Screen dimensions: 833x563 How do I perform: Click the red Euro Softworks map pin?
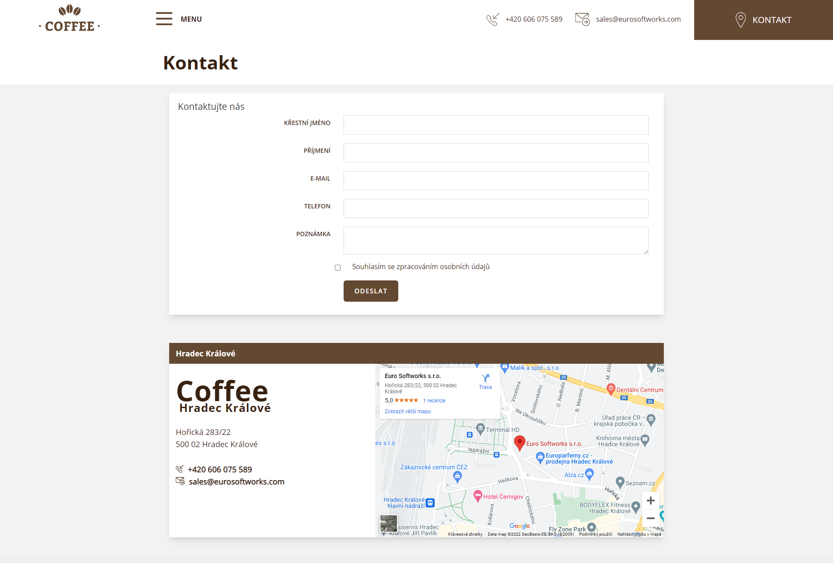coord(519,443)
